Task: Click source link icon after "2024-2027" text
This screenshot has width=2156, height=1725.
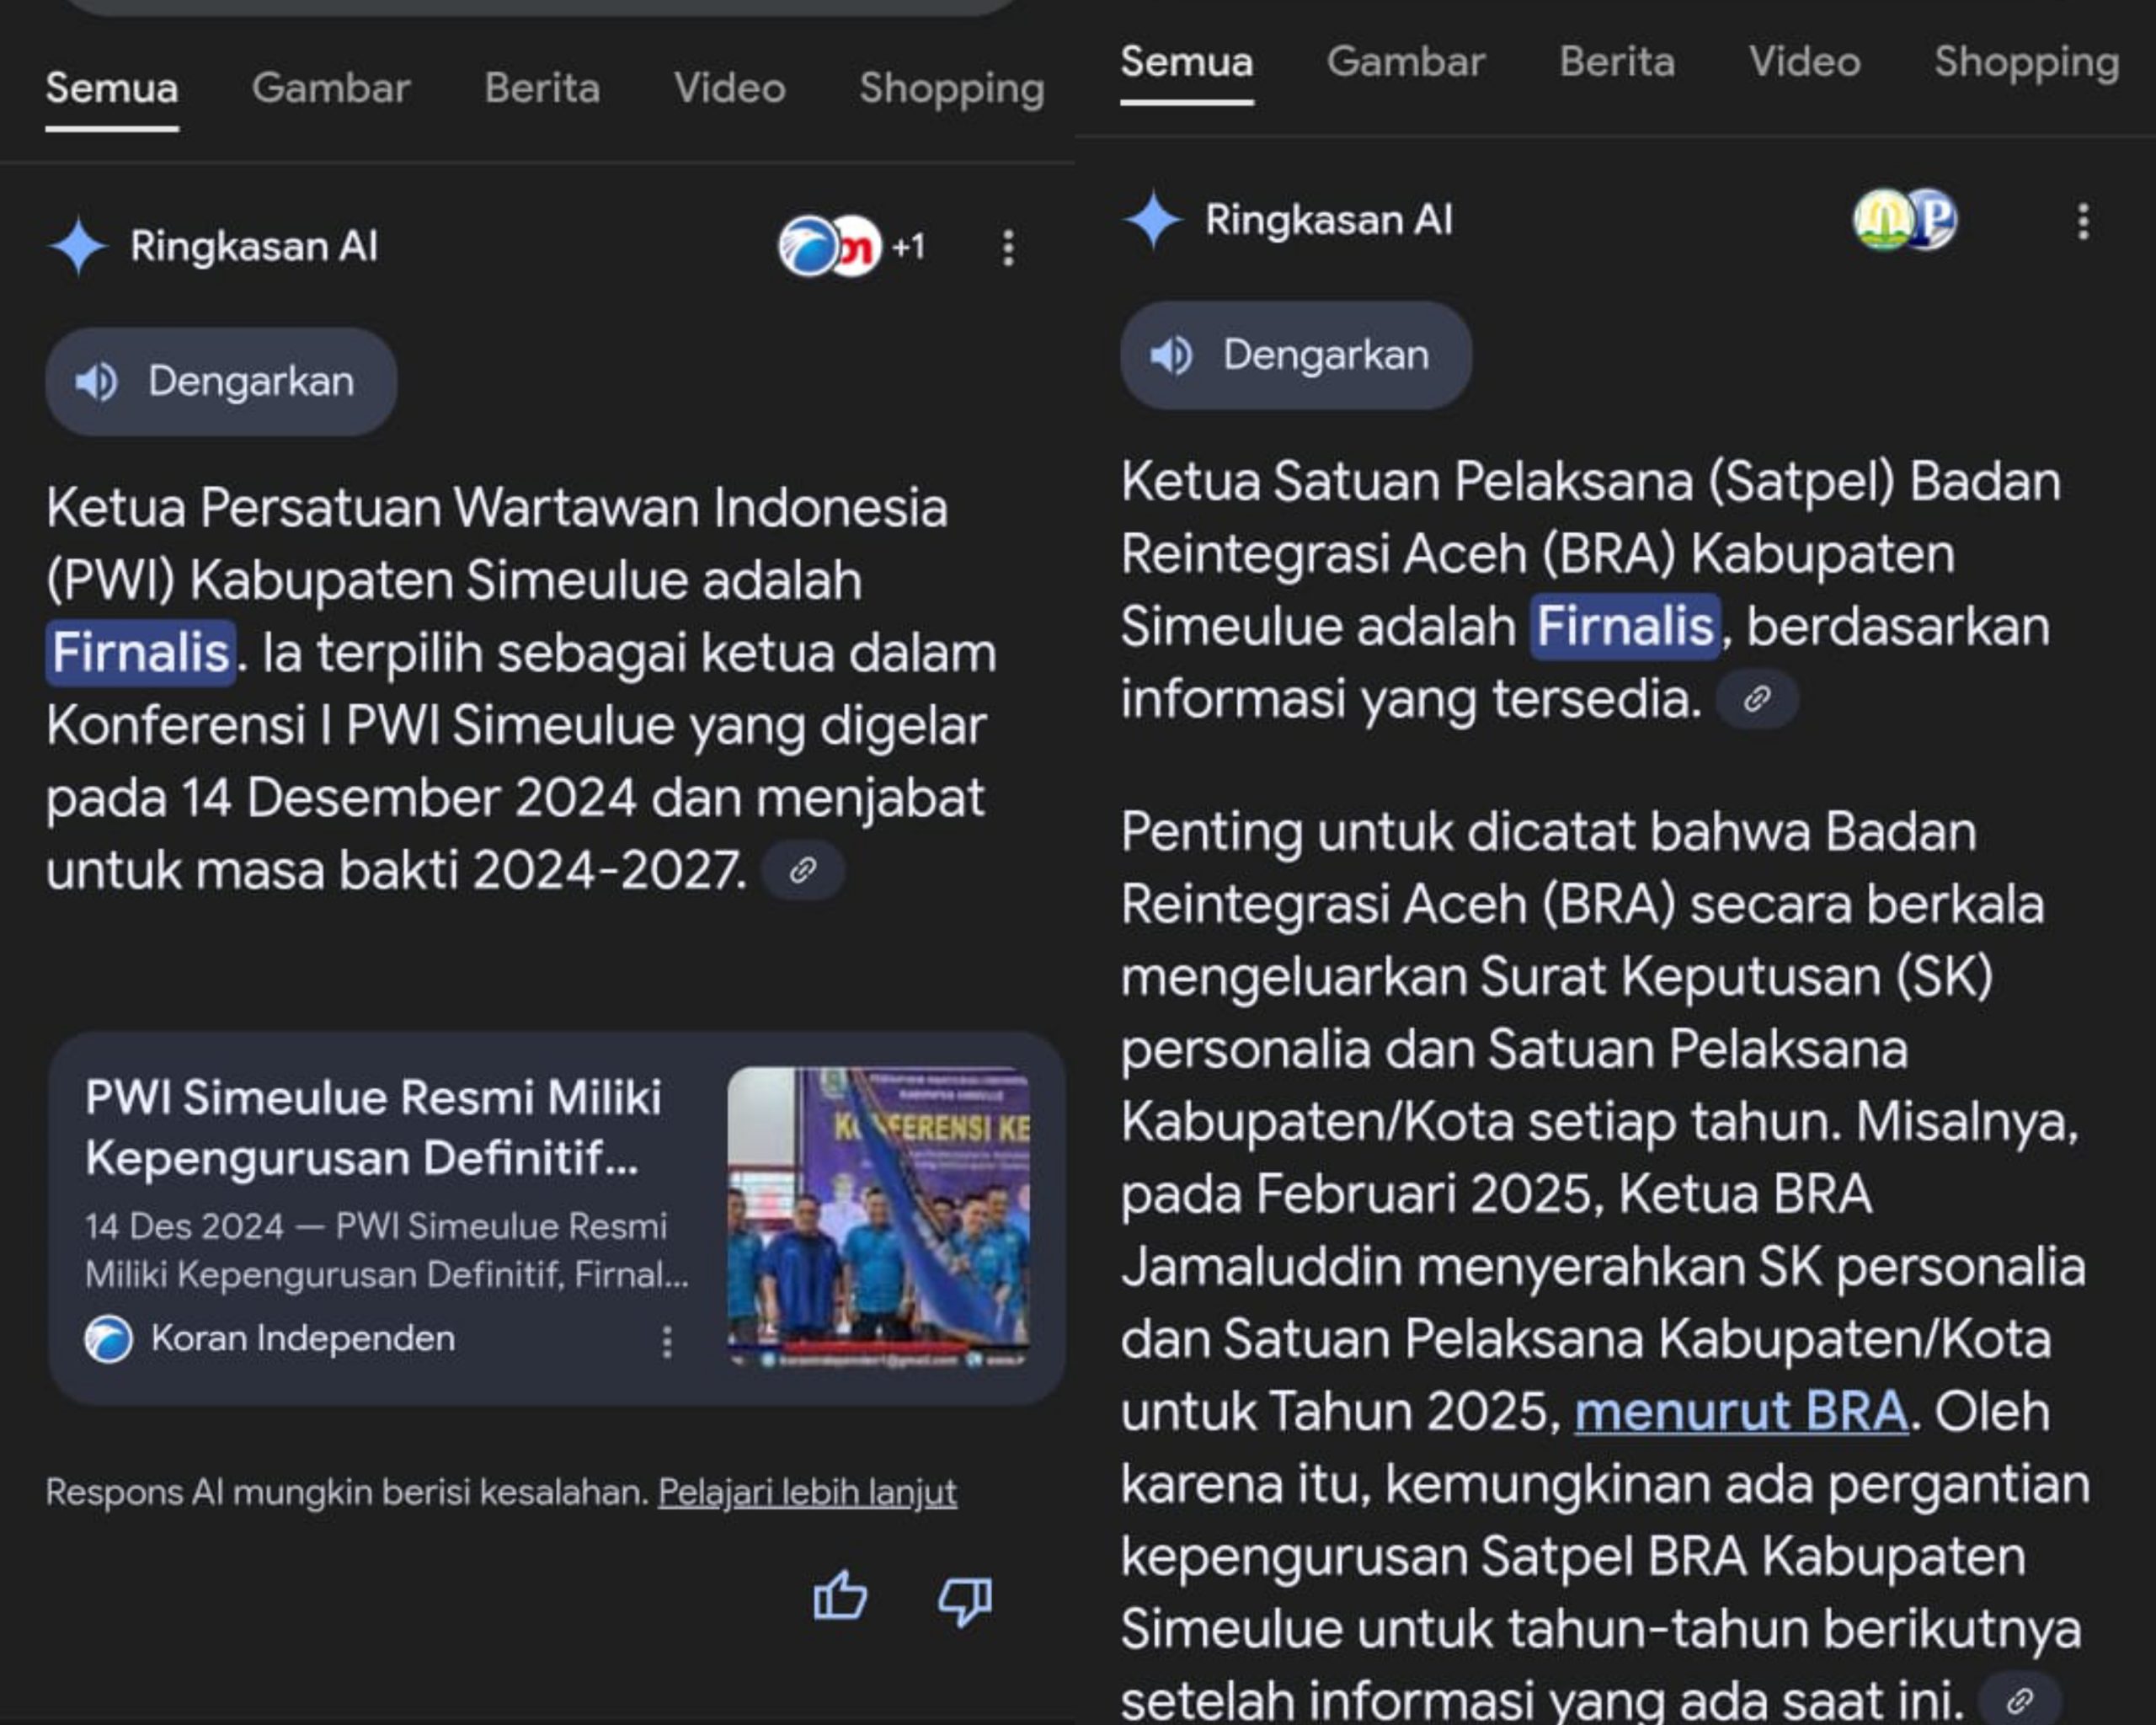Action: coord(803,870)
